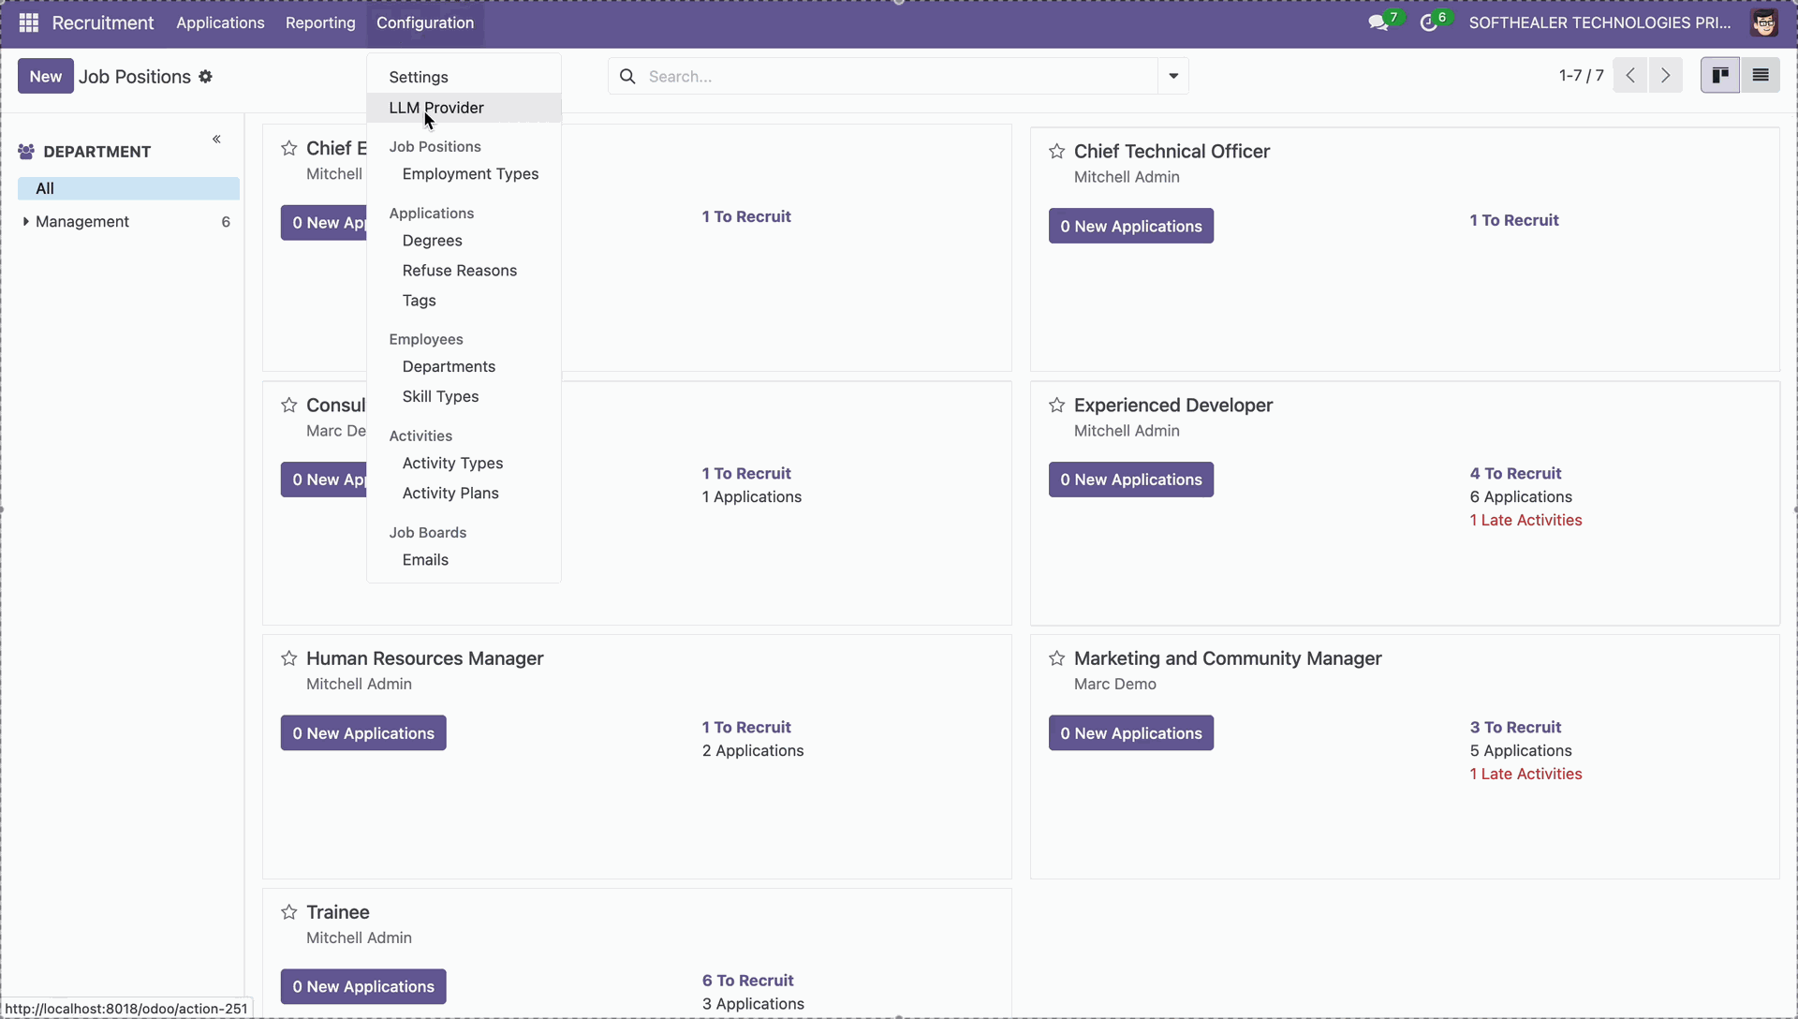Select LLM Provider from Configuration menu

pyautogui.click(x=436, y=108)
